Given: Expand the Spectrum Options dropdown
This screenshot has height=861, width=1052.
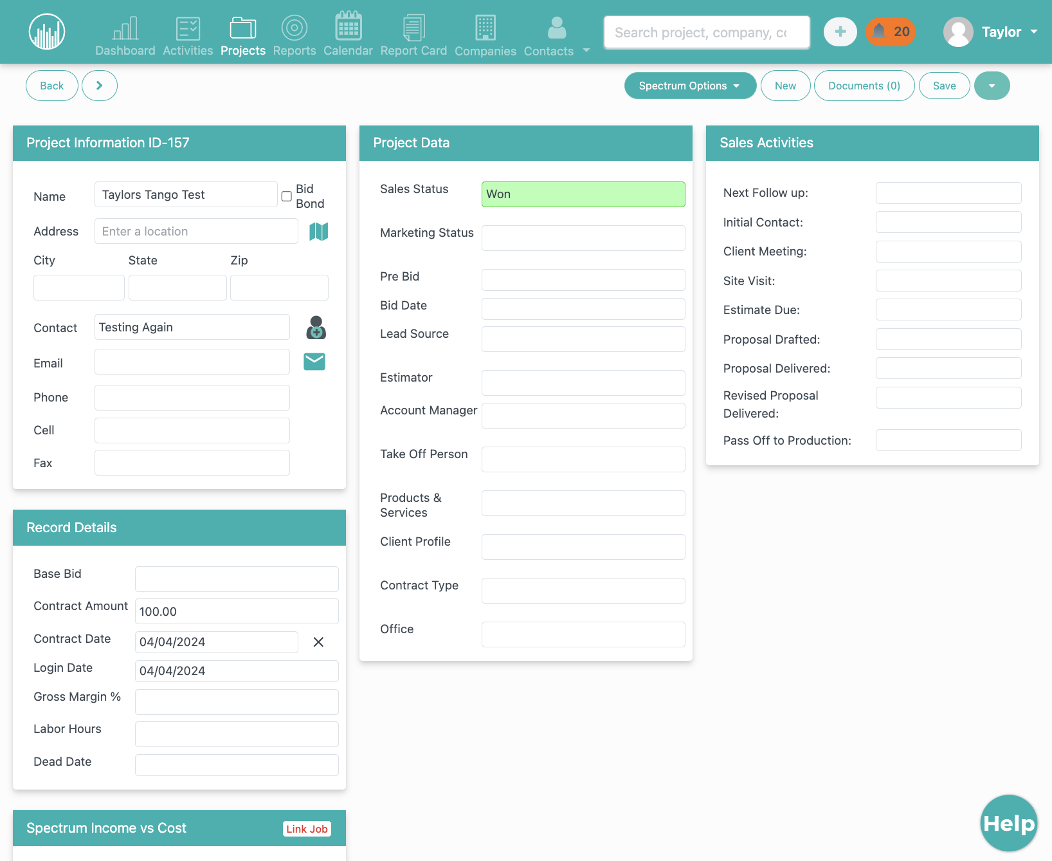Looking at the screenshot, I should click(x=690, y=86).
